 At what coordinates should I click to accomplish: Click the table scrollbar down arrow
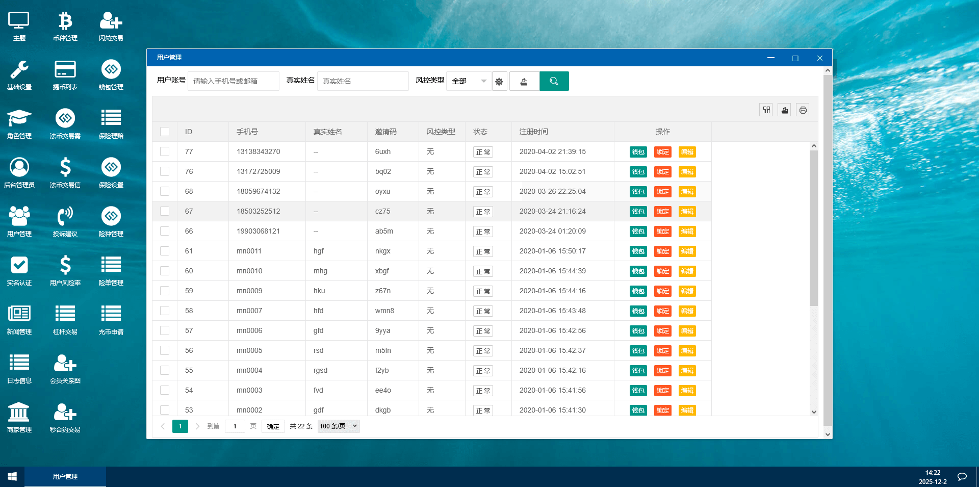point(814,412)
